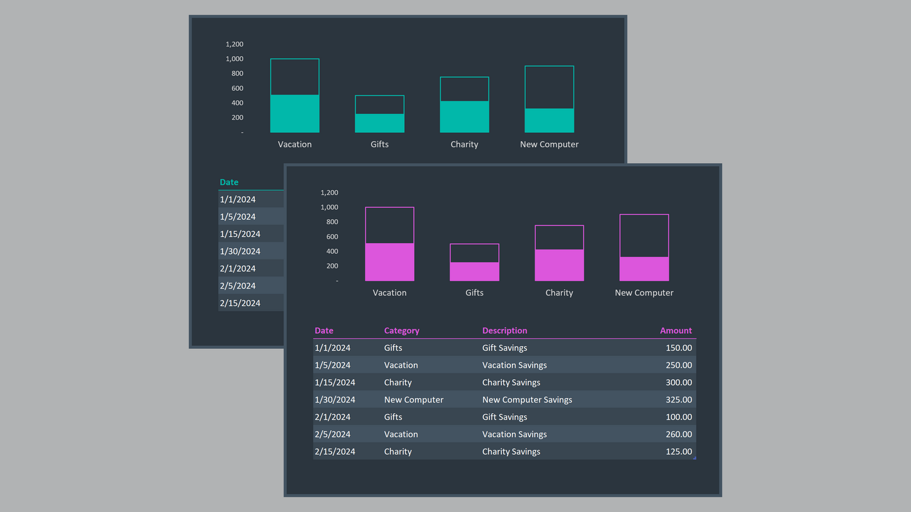The image size is (911, 512).
Task: Select the 325.00 amount cell
Action: point(678,400)
